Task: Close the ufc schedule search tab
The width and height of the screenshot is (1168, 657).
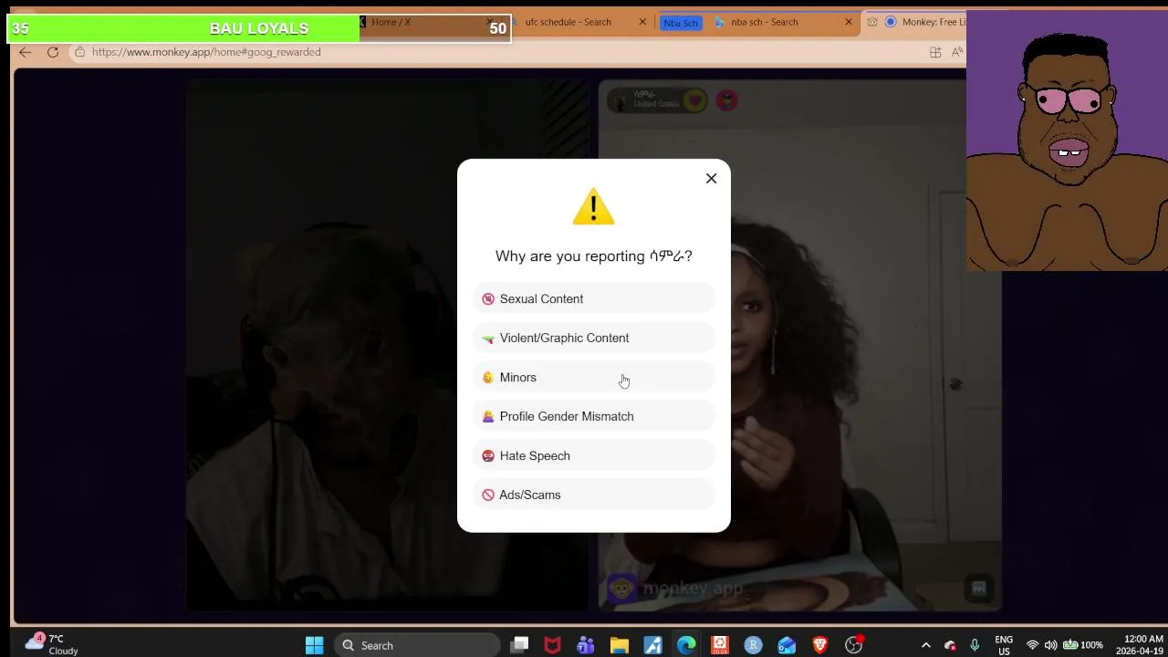Action: point(642,22)
